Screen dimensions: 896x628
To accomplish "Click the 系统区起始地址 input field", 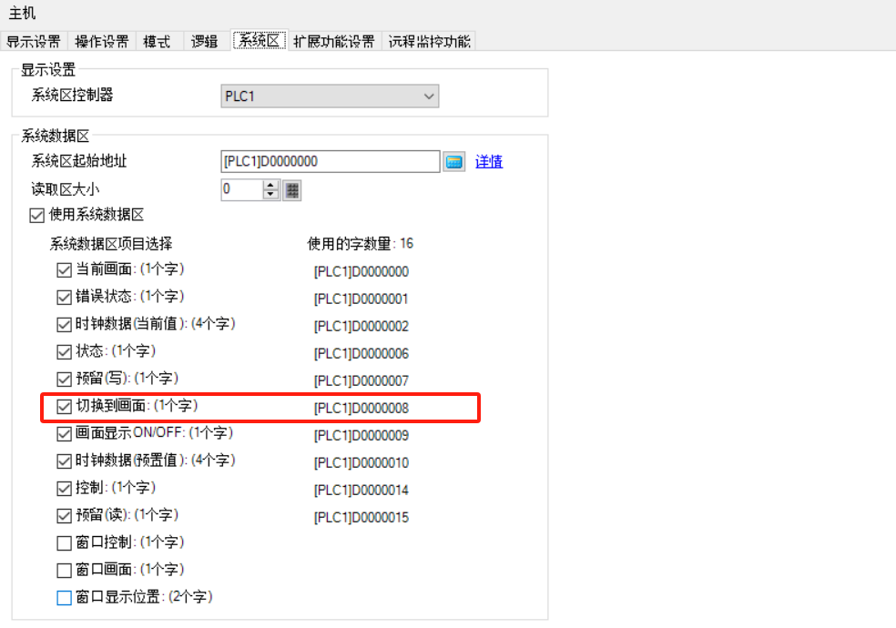I will (x=330, y=162).
